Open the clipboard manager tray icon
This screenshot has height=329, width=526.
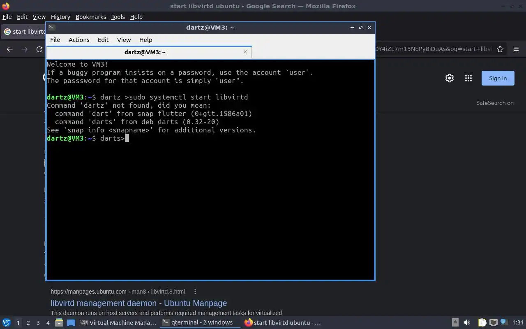(x=482, y=323)
